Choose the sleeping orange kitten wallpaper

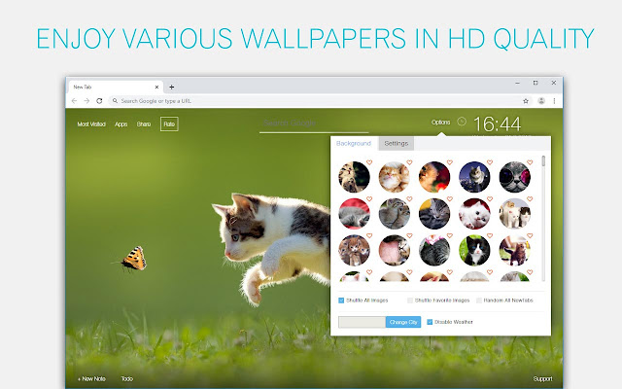tap(394, 177)
